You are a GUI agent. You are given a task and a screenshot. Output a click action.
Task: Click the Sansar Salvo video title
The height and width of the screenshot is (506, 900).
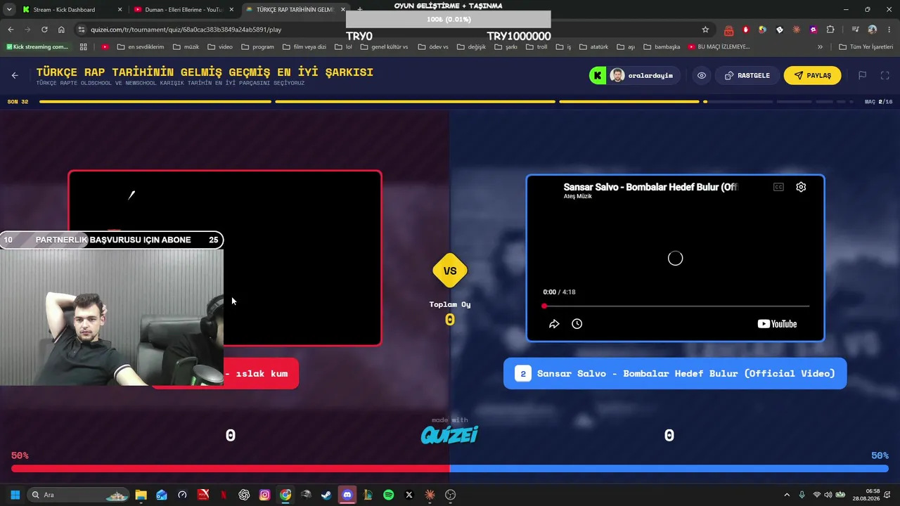point(650,187)
